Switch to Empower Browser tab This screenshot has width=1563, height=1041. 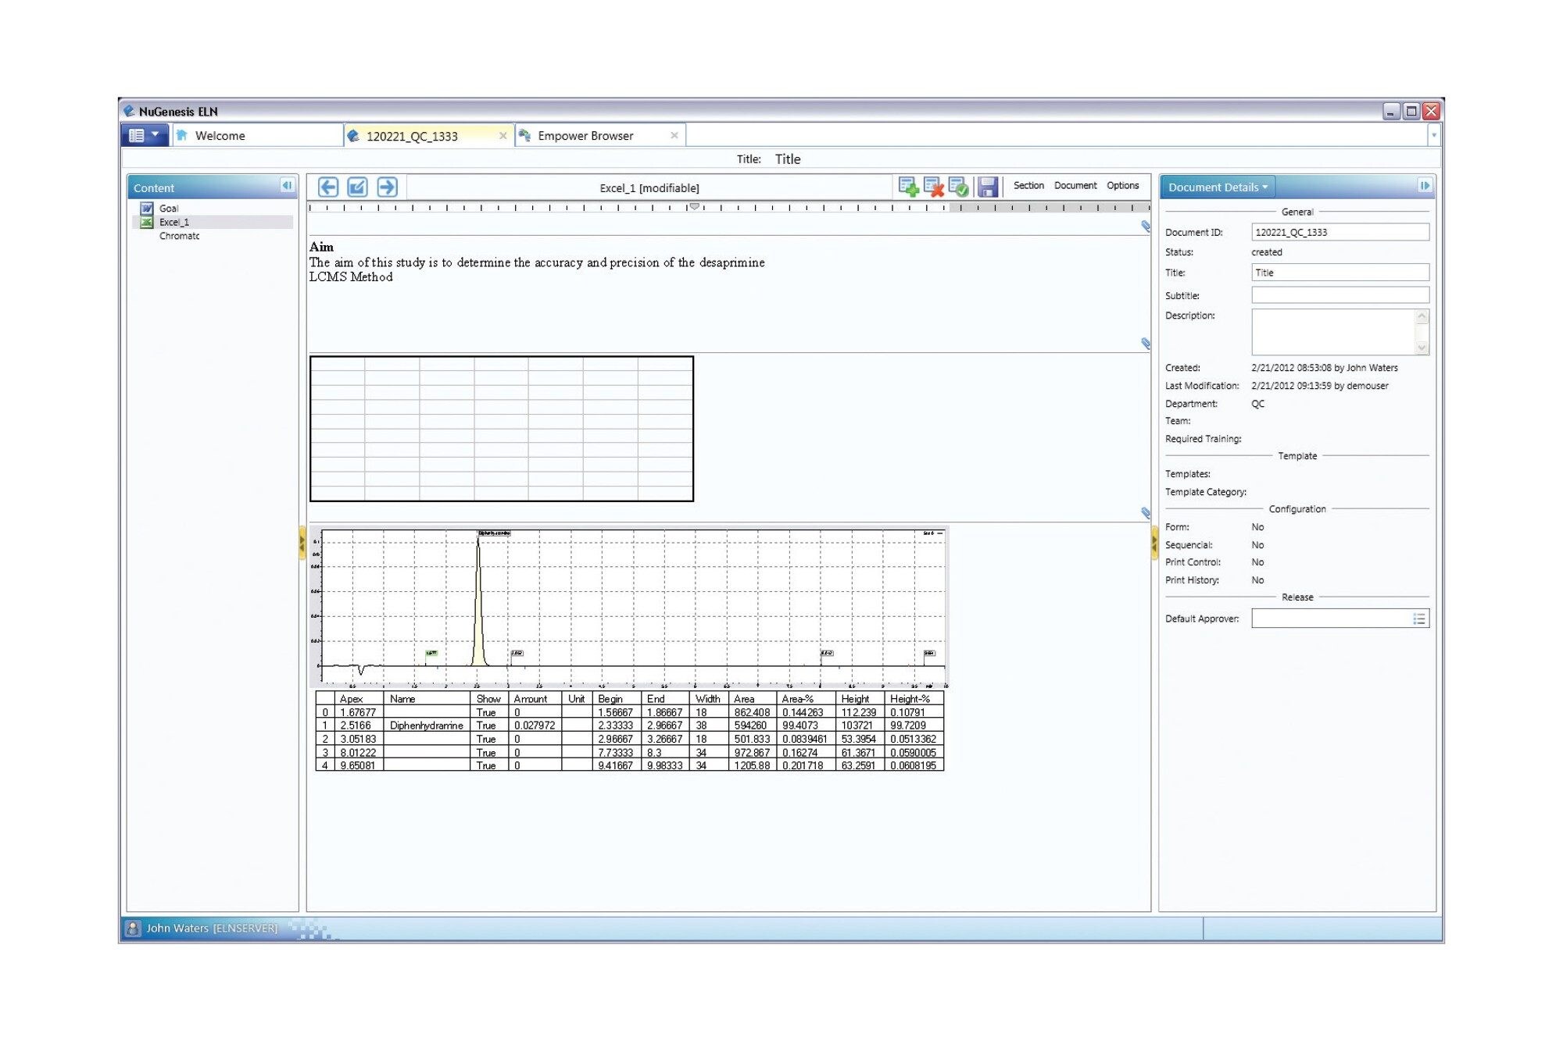[x=585, y=136]
